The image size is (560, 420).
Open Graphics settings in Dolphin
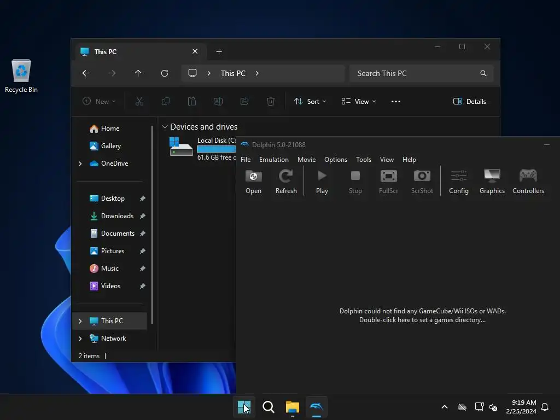492,182
